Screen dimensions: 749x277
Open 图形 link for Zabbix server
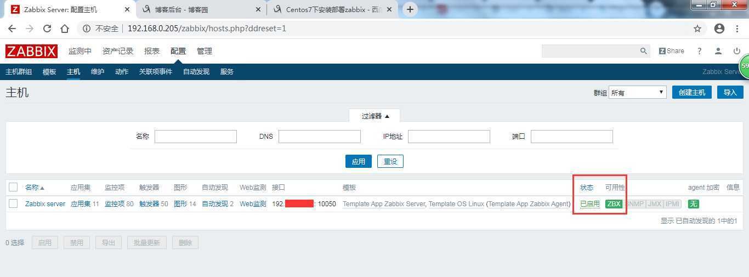pos(180,204)
